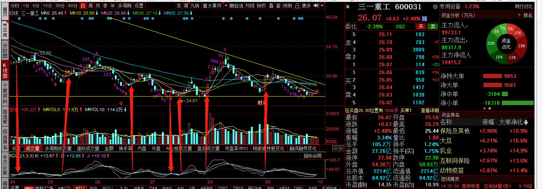
Task: Select the 60分 period
Action: (x=73, y=6)
